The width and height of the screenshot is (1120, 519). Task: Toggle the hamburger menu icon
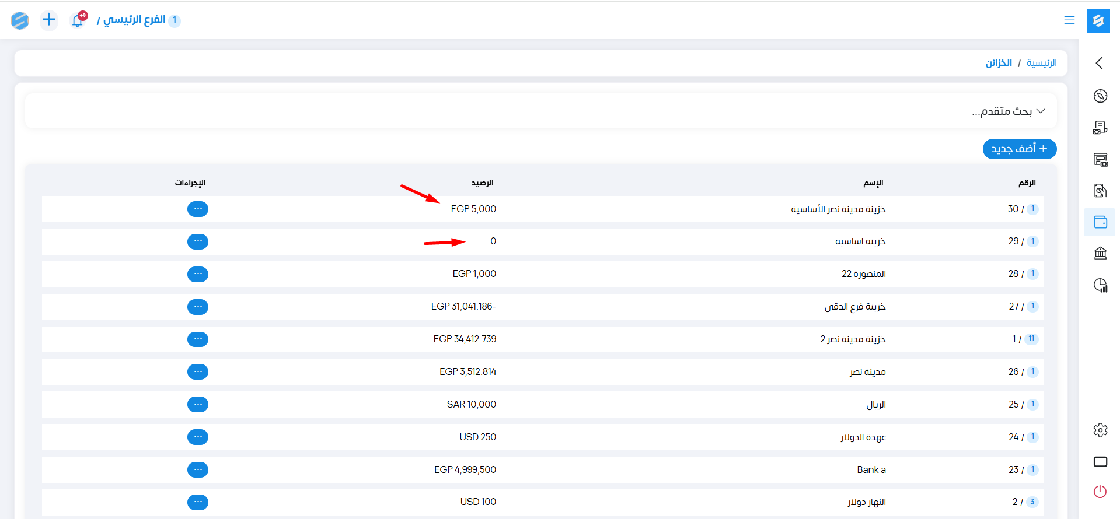coord(1069,20)
